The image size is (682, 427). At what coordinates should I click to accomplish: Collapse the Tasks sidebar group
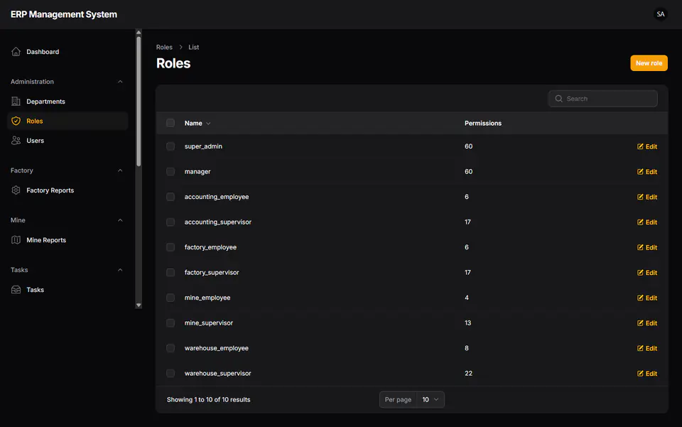[120, 270]
